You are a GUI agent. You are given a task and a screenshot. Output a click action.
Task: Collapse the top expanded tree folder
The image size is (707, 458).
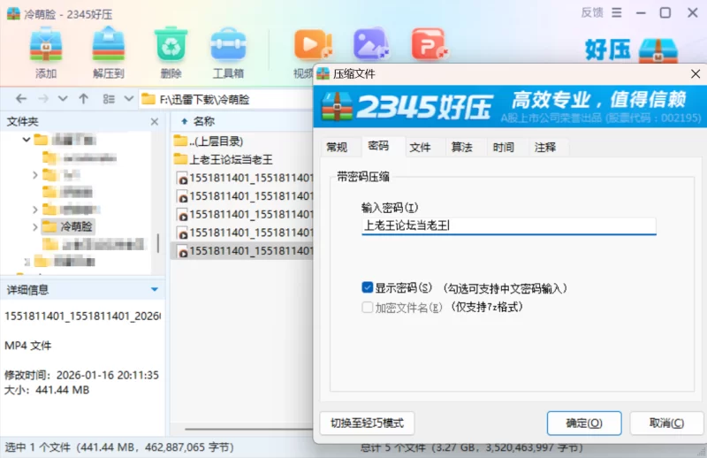tap(27, 140)
